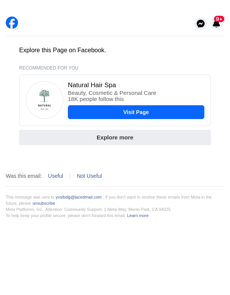Follow the unsubscribe link
This screenshot has width=230, height=295.
pyautogui.click(x=44, y=203)
